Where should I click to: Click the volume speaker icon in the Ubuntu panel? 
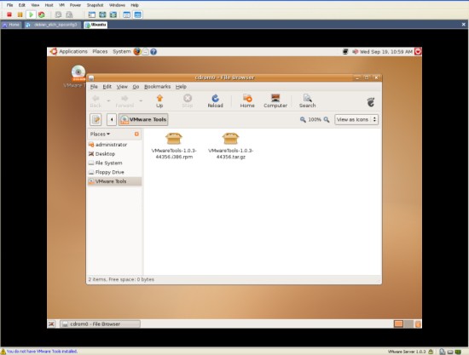(x=355, y=52)
